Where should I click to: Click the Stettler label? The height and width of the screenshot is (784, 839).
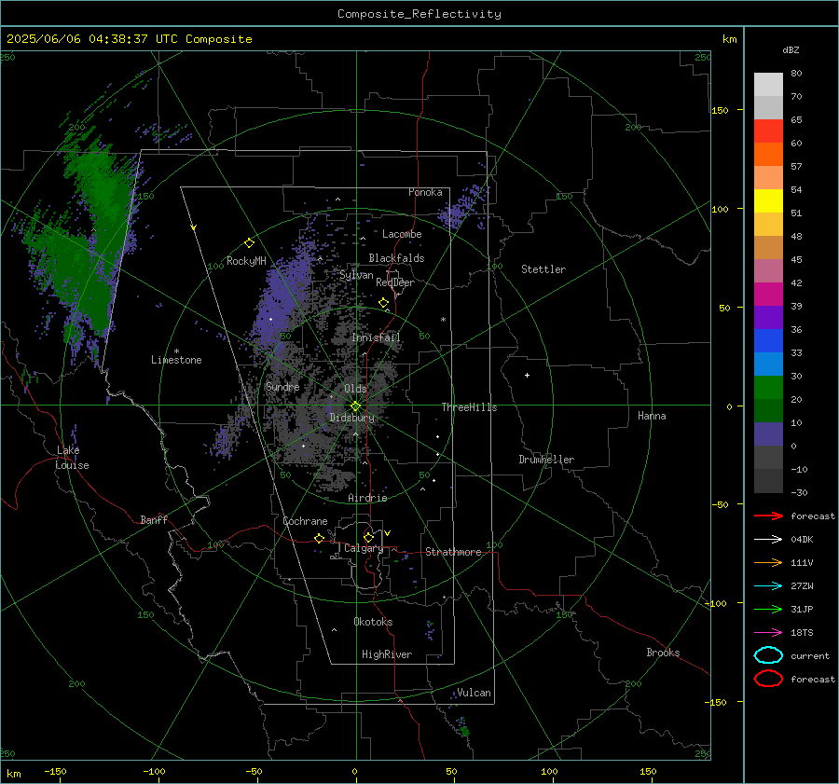(543, 269)
